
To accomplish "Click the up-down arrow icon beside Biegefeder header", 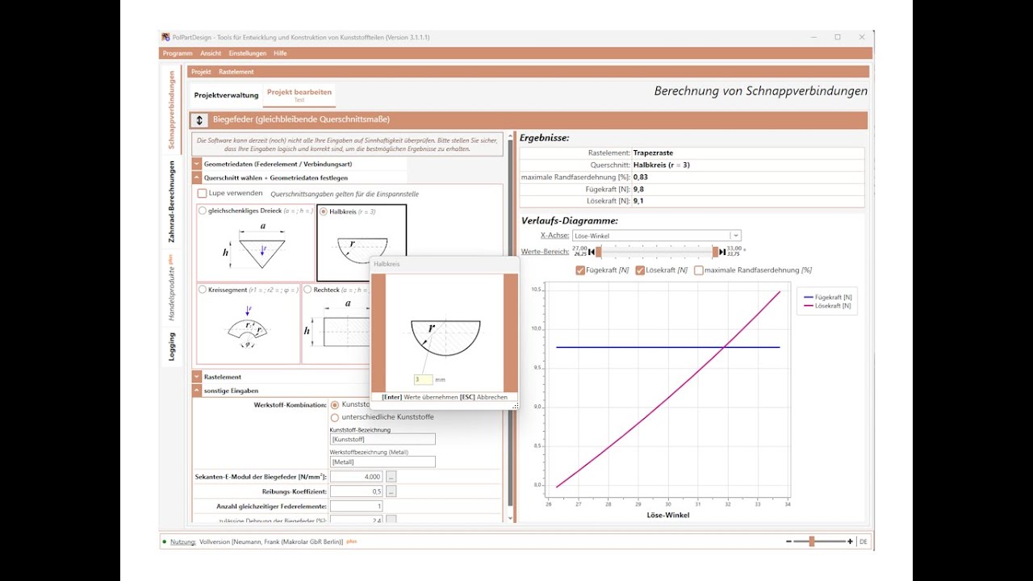I will (200, 119).
